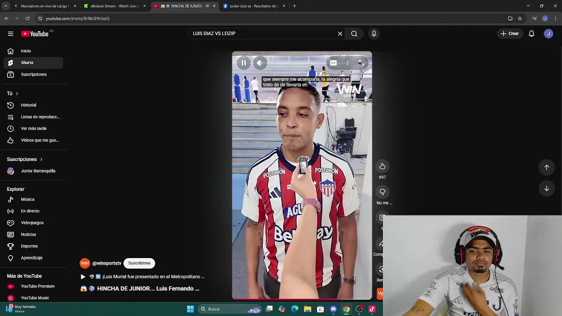Dislike the Short with the thumbs-down

(x=382, y=192)
